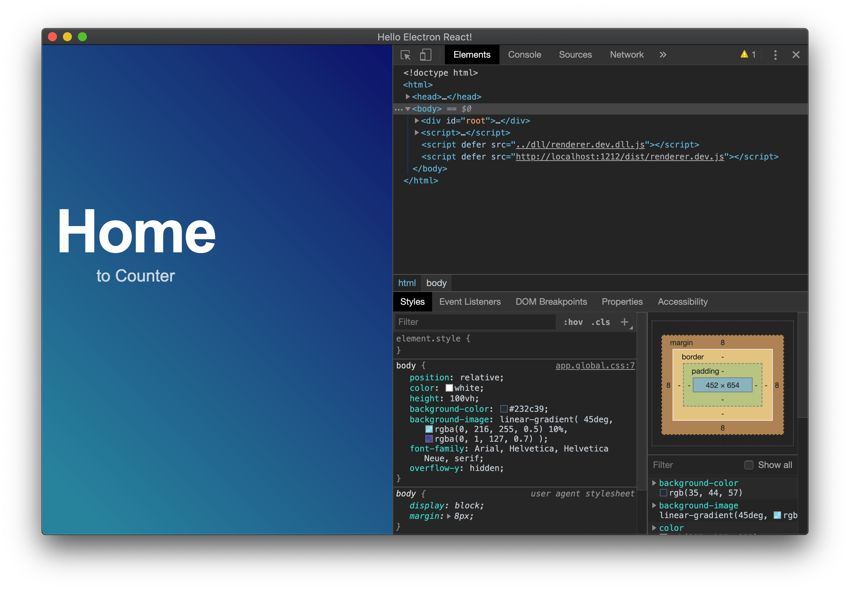The height and width of the screenshot is (590, 850).
Task: Focus the styles Filter input field
Action: click(x=475, y=322)
